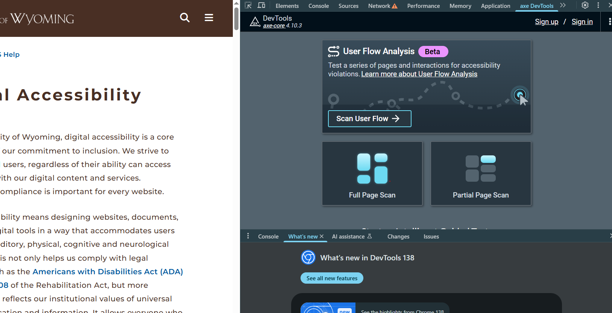Open DevTools settings gear

coord(585,5)
